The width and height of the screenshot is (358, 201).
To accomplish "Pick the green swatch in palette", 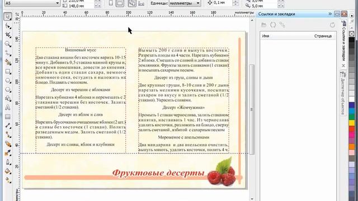I will 352,117.
